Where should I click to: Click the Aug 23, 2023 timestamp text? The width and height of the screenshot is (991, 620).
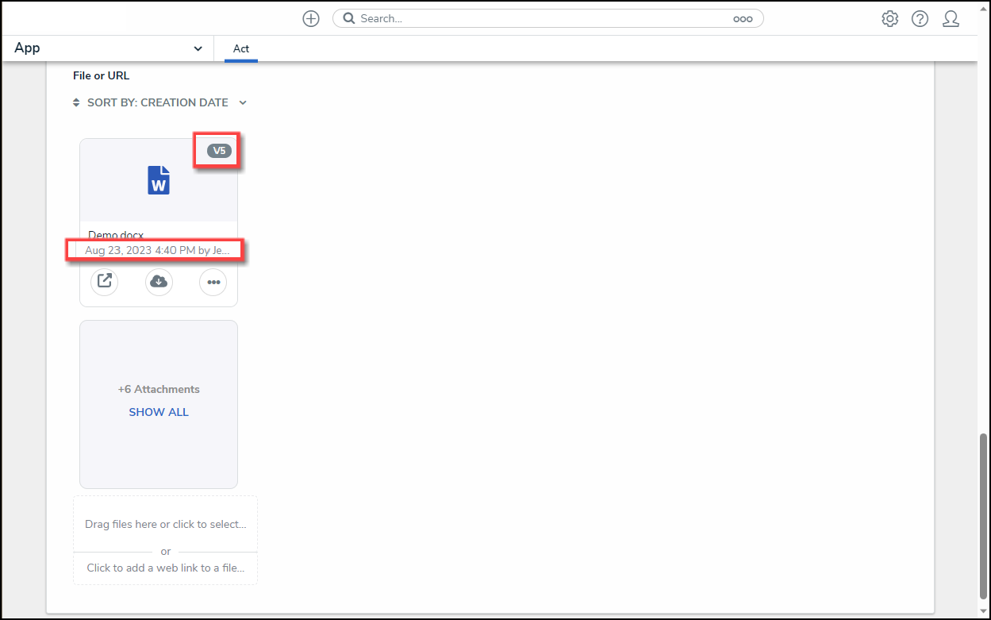[157, 250]
